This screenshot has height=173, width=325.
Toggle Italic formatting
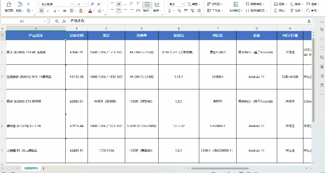pyautogui.click(x=48, y=11)
